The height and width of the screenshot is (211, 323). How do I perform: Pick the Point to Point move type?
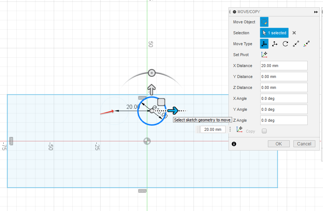(296, 44)
